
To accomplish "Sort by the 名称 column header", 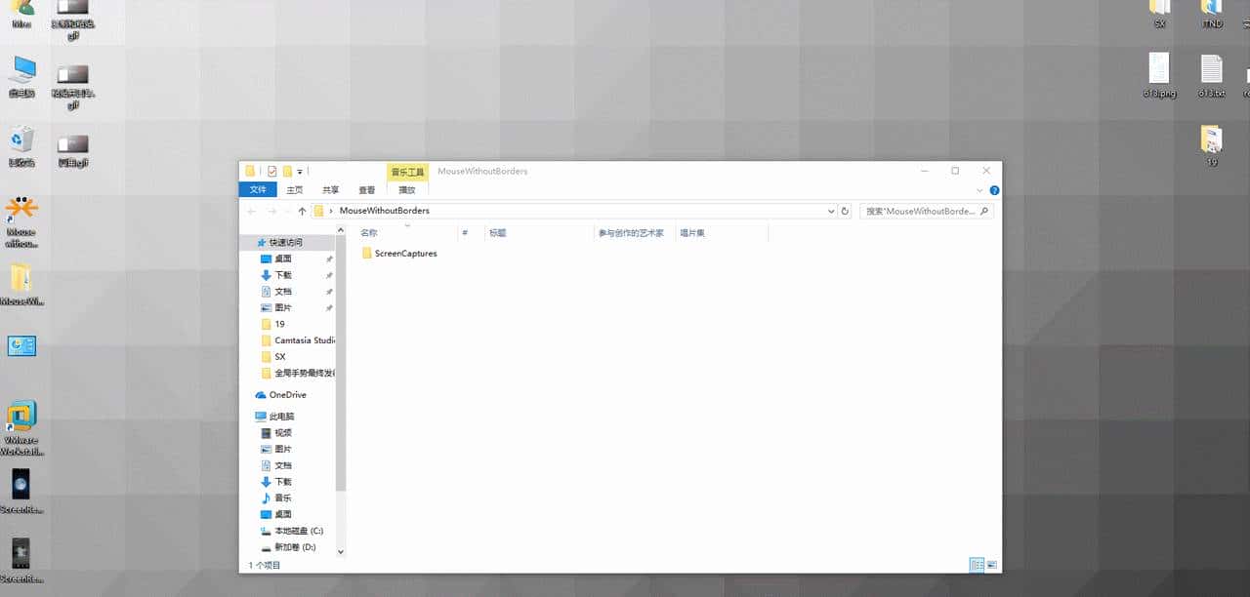I will 369,233.
